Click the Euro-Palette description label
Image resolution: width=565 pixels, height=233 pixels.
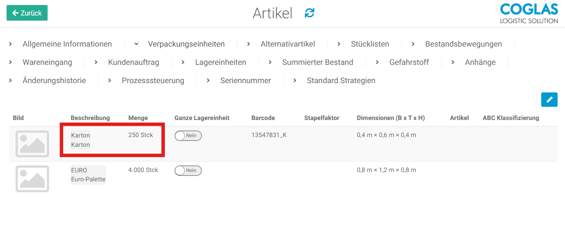click(x=88, y=175)
